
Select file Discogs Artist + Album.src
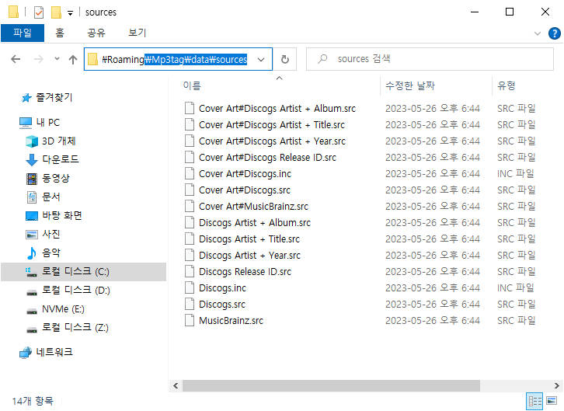(x=255, y=223)
